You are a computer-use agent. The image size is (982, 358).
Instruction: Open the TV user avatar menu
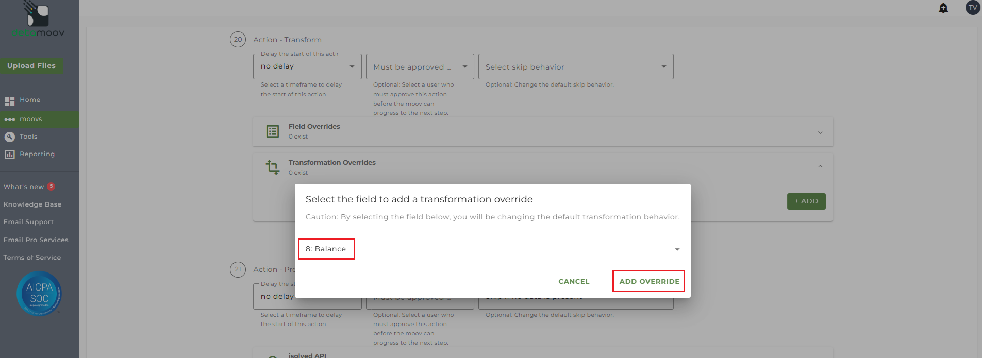point(973,8)
